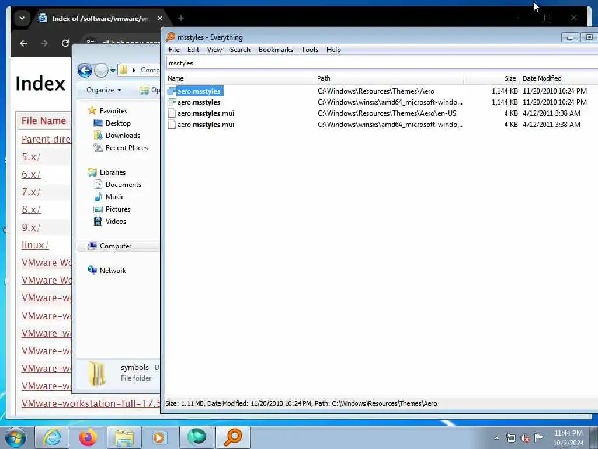Switch to Everything via the taskbar icon
Viewport: 598px width, 449px height.
coord(233,437)
